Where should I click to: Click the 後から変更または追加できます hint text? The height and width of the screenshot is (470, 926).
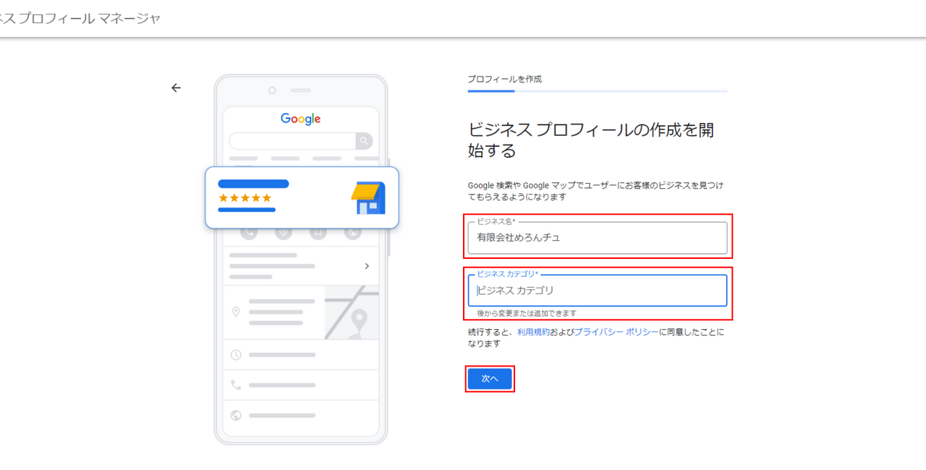click(x=527, y=314)
